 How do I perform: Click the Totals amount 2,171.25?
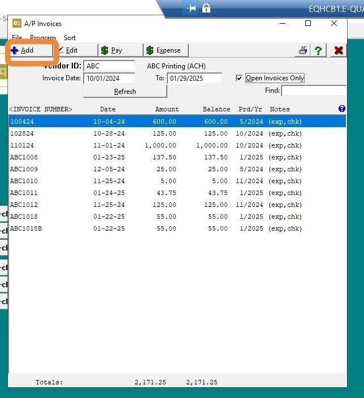[150, 382]
